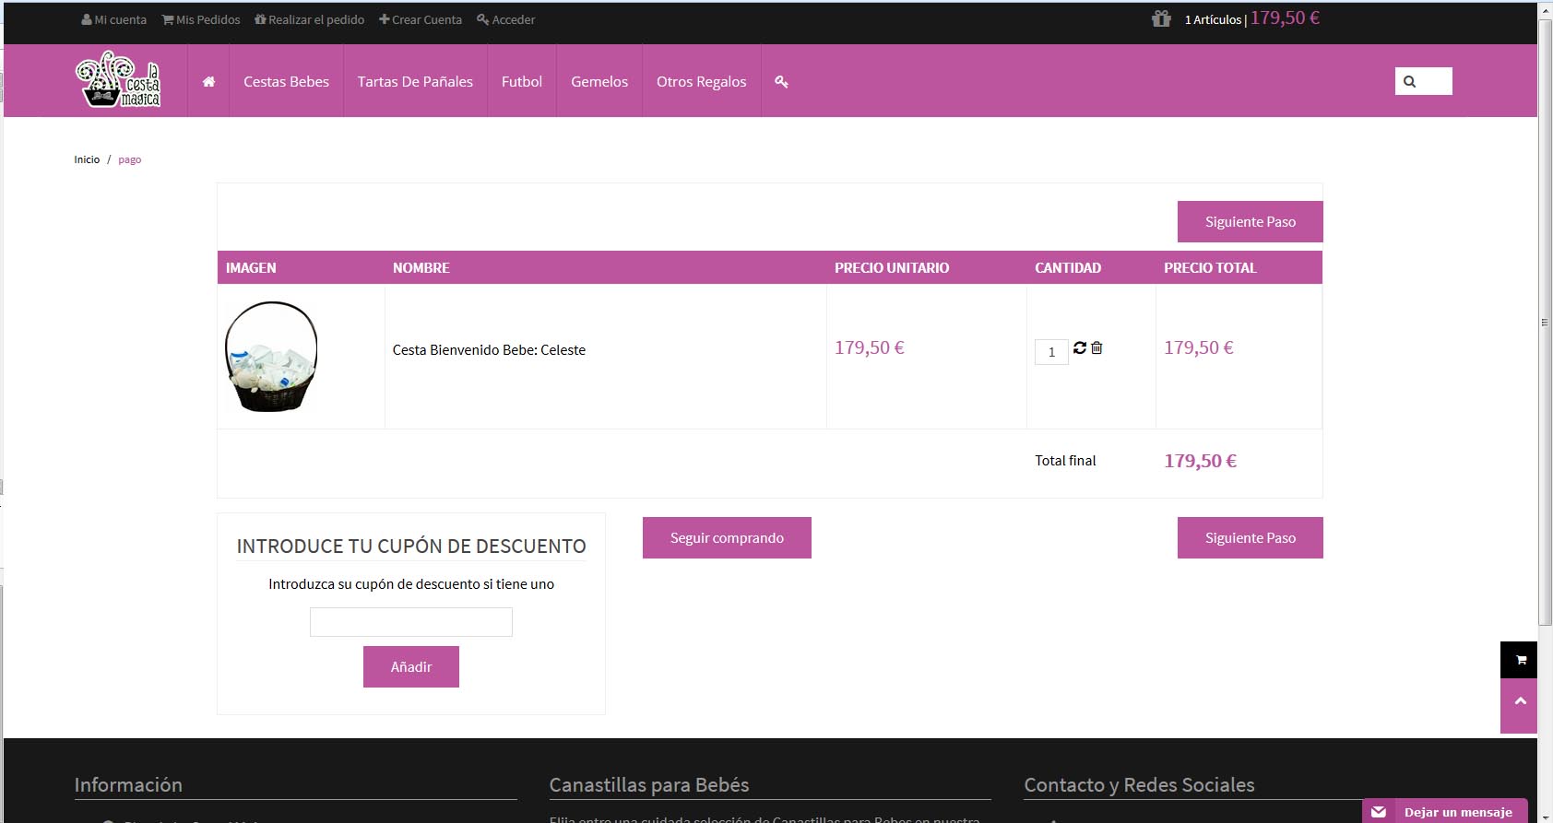Click the top Siguiente Paso button
Image resolution: width=1553 pixels, height=823 pixels.
pyautogui.click(x=1251, y=221)
